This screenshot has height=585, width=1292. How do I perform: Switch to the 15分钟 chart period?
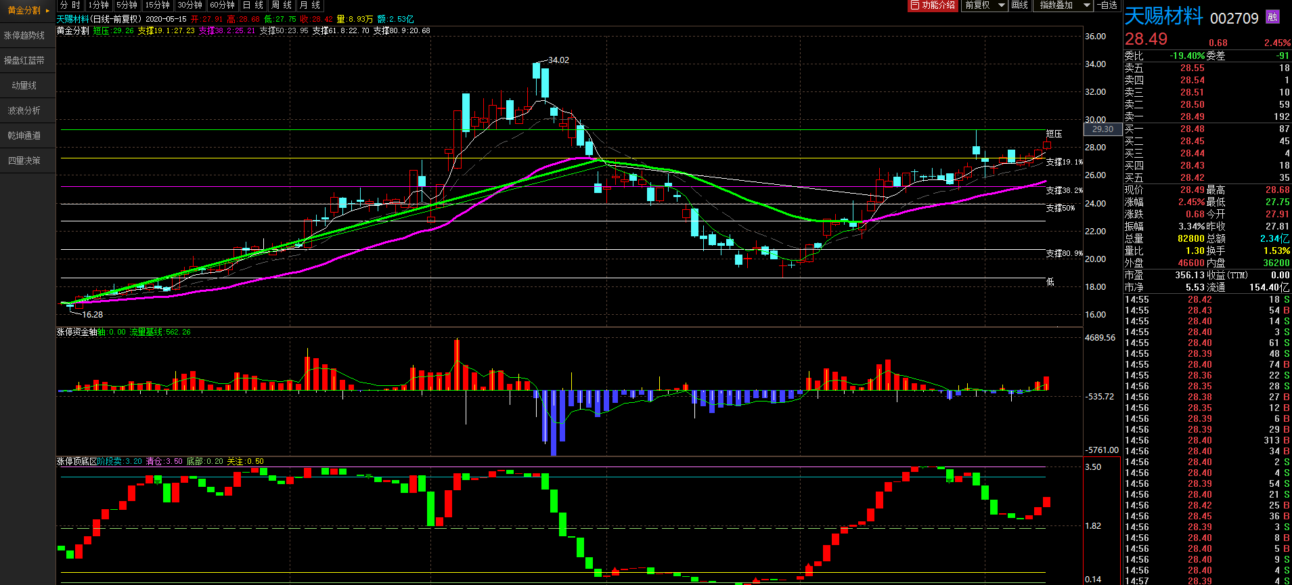158,5
